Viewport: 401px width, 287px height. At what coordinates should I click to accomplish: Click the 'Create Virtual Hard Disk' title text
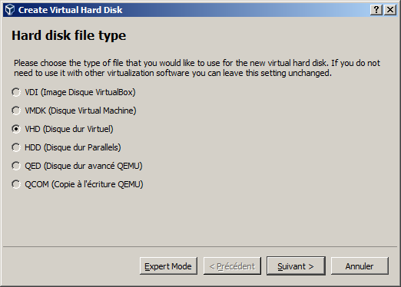70,10
